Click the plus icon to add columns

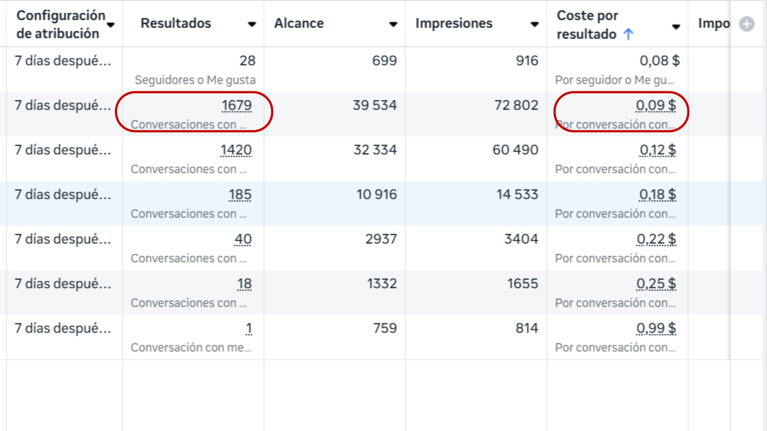747,24
